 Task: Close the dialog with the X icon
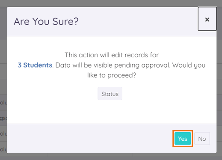(207, 19)
